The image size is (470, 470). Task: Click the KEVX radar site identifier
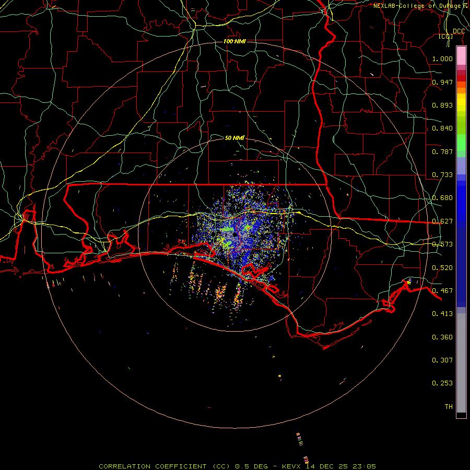[292, 466]
